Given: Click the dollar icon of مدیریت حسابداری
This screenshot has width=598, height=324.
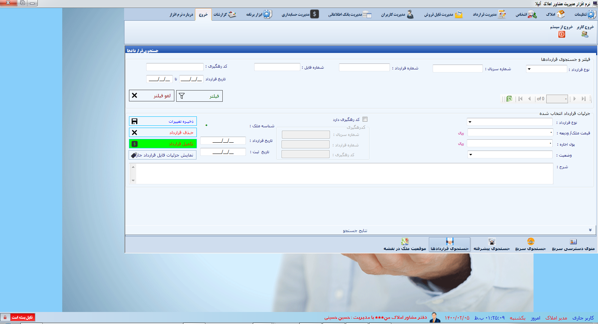Looking at the screenshot, I should pos(315,14).
